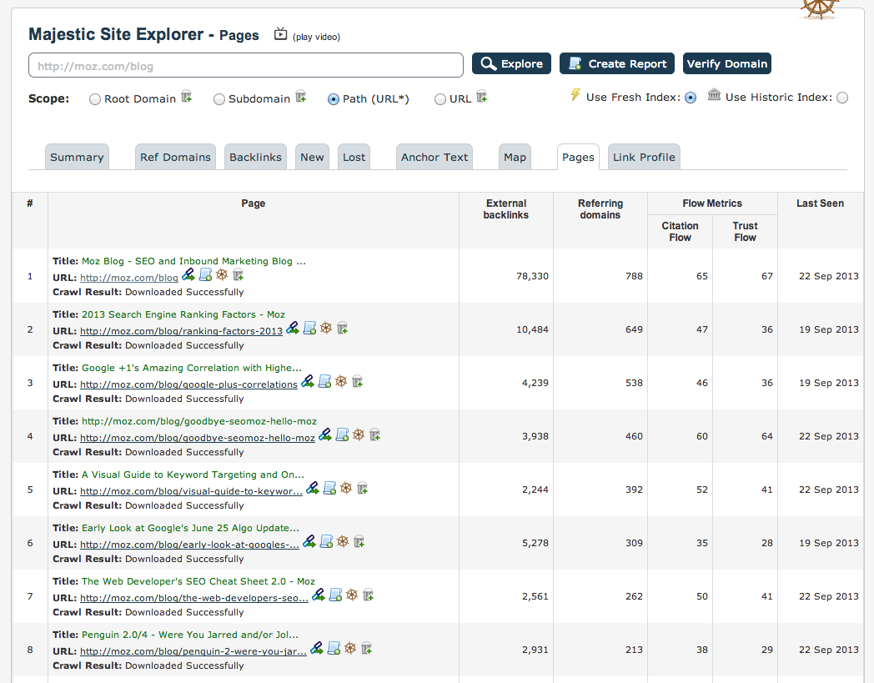Enable the Use Historic Index radio
This screenshot has width=874, height=683.
(x=842, y=98)
